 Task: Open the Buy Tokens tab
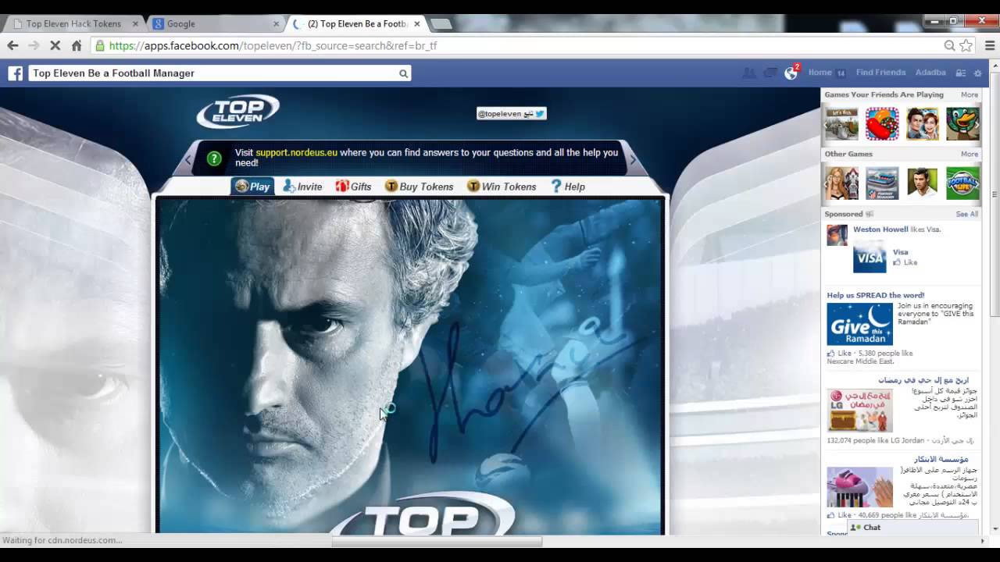[x=419, y=187]
